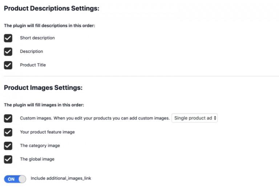Select the Your product feature image label
279x187 pixels.
tap(47, 132)
